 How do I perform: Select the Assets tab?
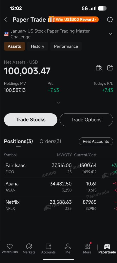[14, 46]
